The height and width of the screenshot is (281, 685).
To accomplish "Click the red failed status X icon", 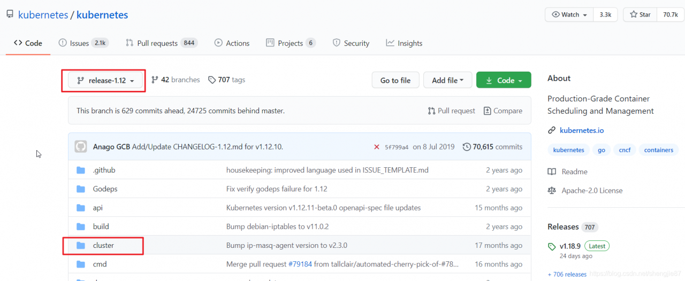I will click(377, 147).
